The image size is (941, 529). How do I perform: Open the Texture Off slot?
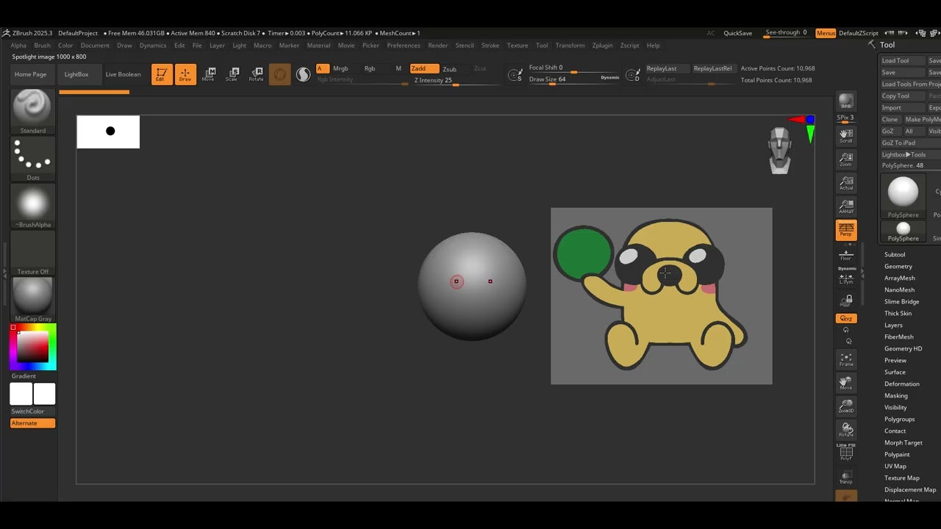coord(32,253)
